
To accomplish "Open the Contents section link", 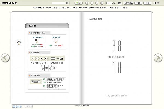I will (x=49, y=8).
